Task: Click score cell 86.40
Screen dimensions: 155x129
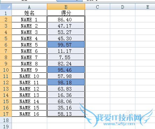Action: coord(66,19)
